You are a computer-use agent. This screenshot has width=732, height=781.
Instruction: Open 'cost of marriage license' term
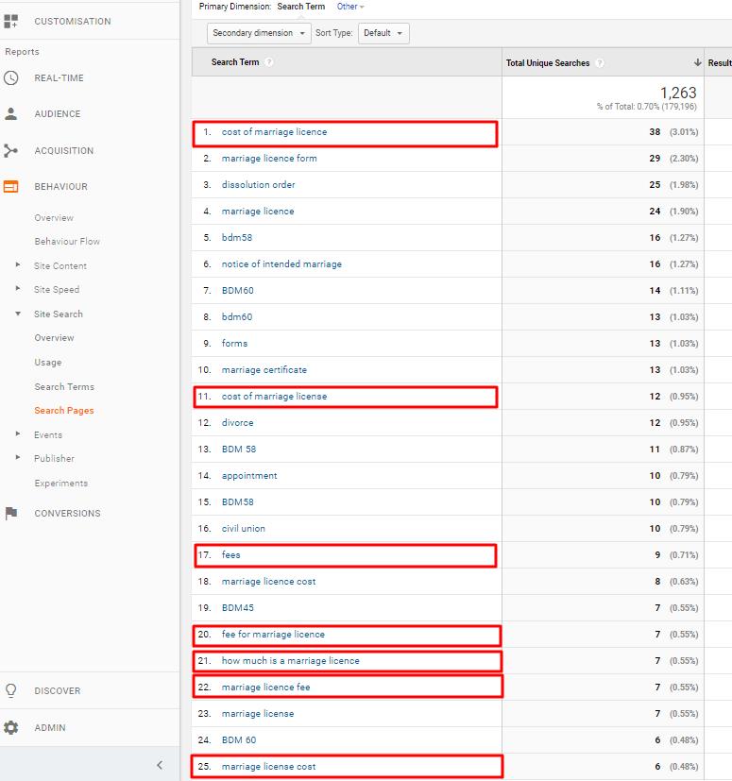[275, 397]
